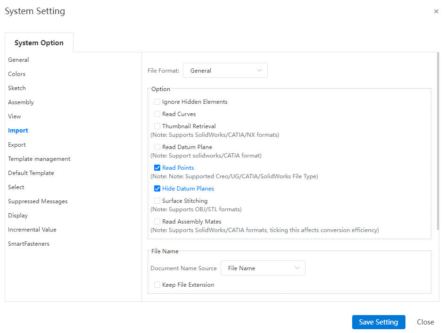Enable Read Assembly Mates checkbox
The image size is (446, 333).
tap(157, 221)
